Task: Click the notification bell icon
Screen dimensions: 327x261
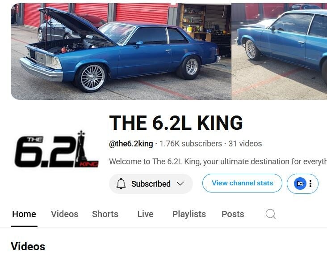Action: tap(121, 184)
